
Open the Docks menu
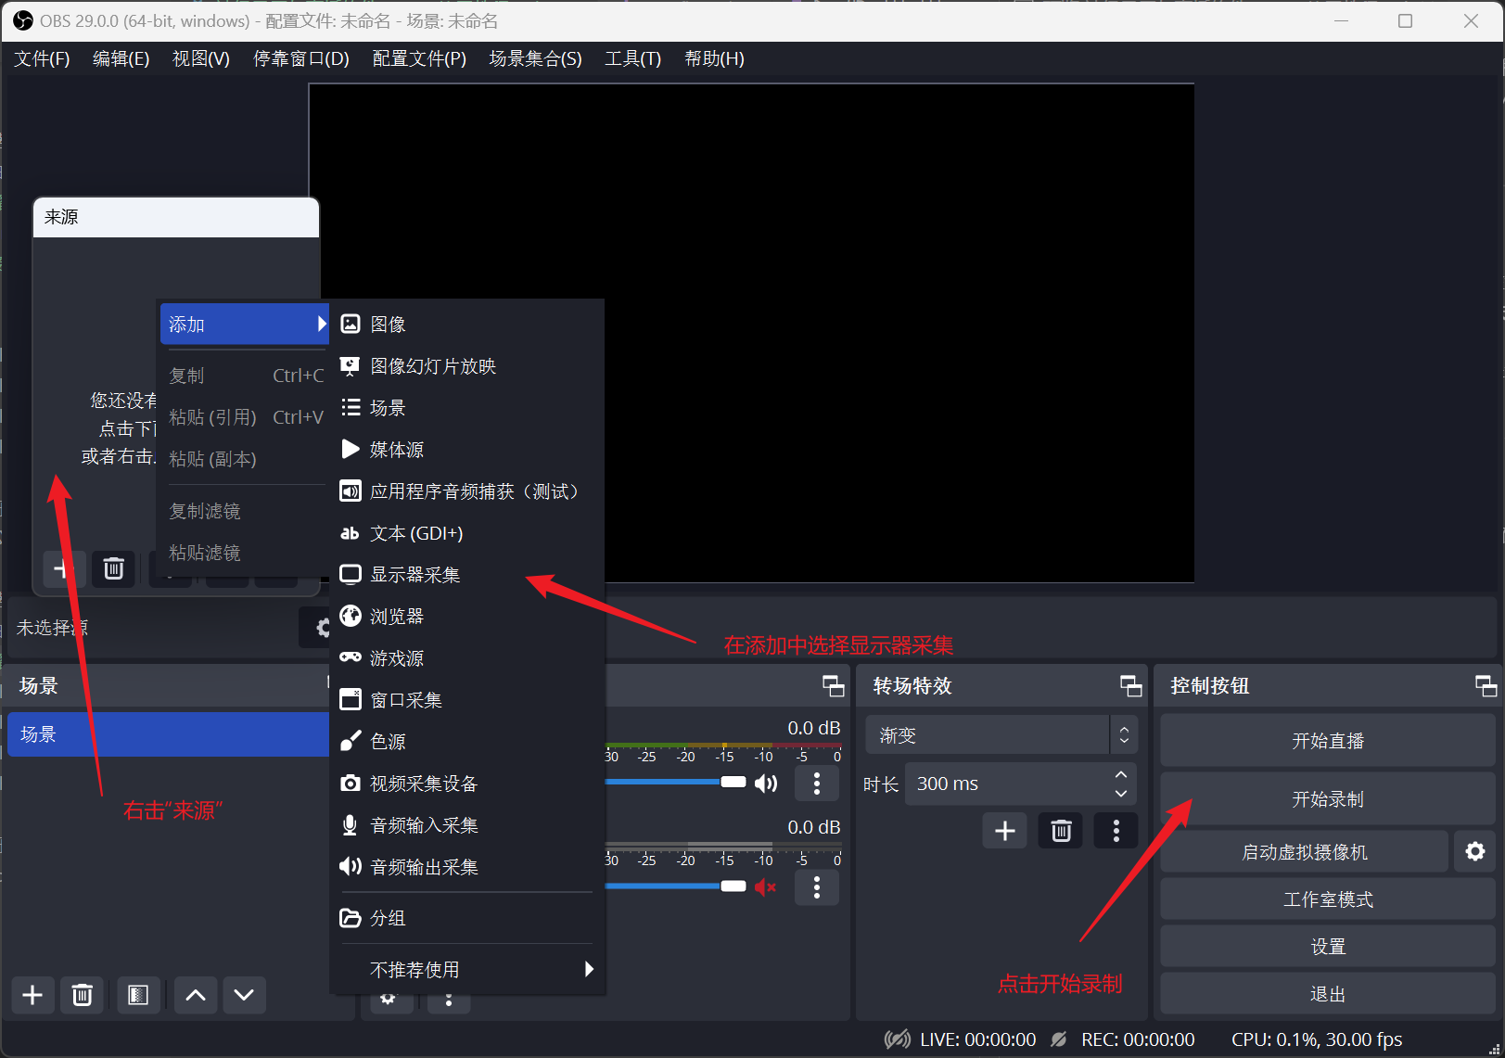coord(301,58)
